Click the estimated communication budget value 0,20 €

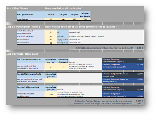[x=140, y=48]
